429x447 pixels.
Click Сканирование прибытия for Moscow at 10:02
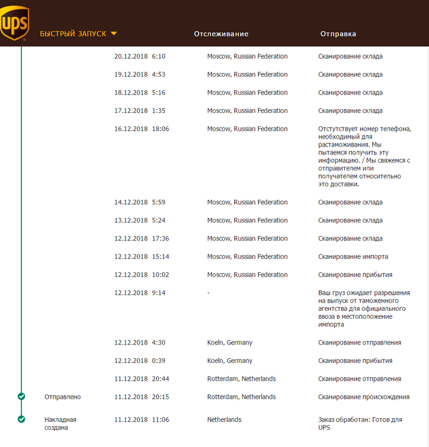tap(355, 275)
